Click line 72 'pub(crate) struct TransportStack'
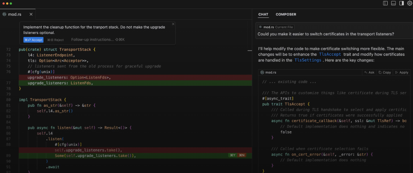The height and width of the screenshot is (173, 413). point(57,49)
